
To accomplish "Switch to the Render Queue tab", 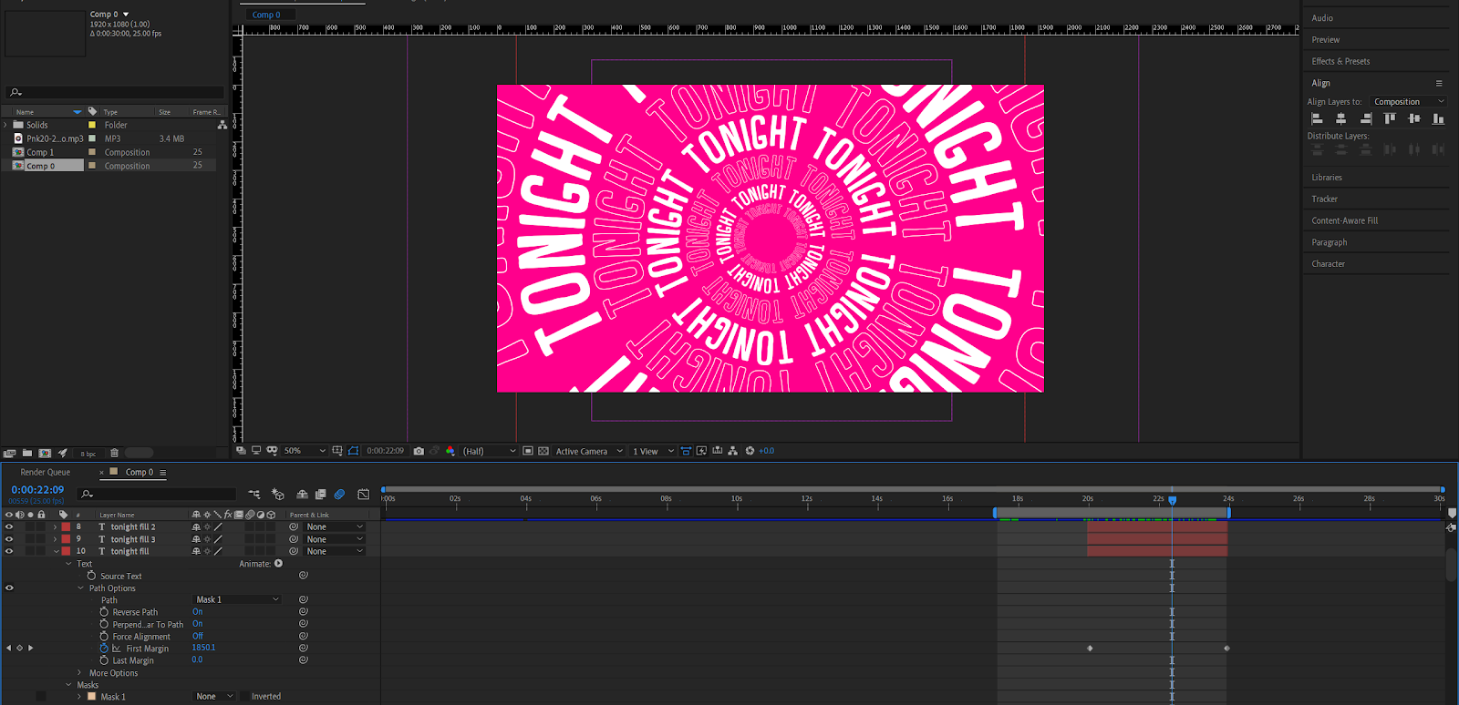I will [46, 473].
